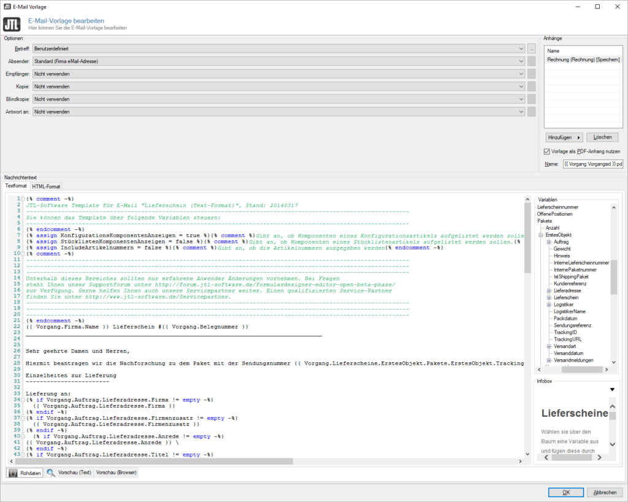Collapse the Infobox with the black triangle
628x502 pixels.
click(611, 389)
